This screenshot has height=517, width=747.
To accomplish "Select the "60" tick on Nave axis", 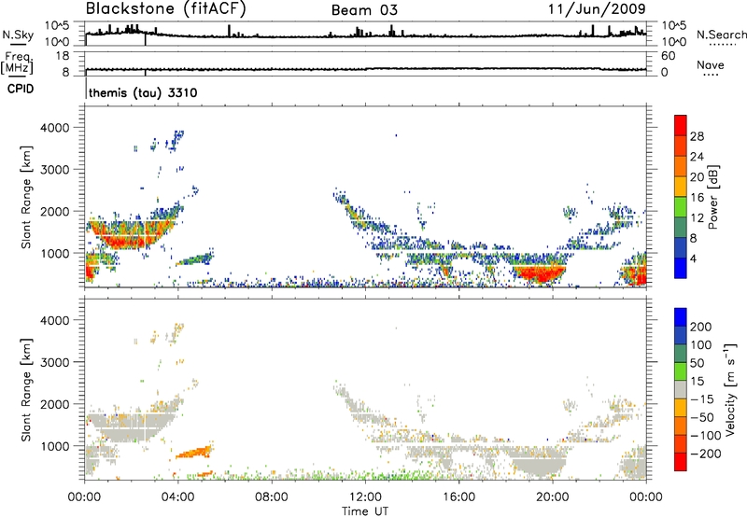I will [668, 56].
